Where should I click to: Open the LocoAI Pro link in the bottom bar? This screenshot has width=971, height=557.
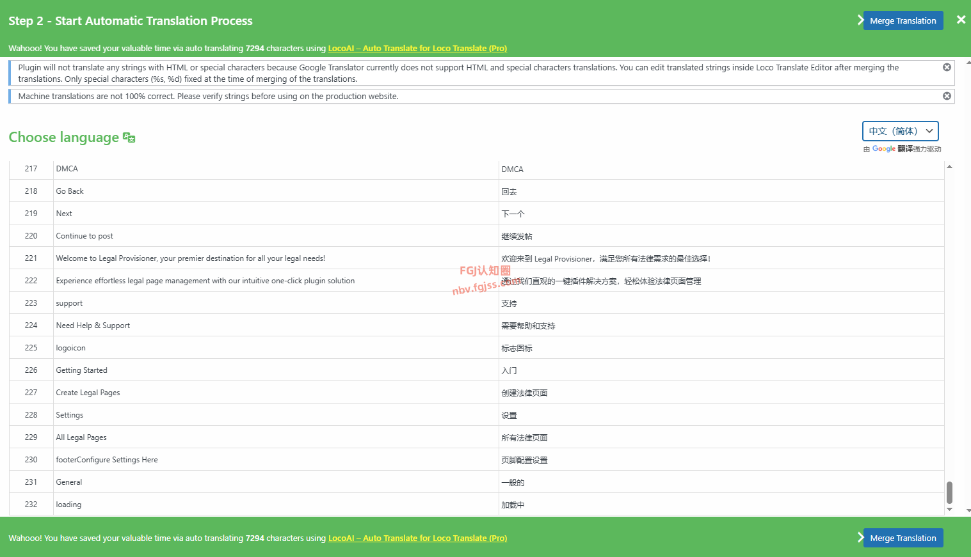[417, 538]
